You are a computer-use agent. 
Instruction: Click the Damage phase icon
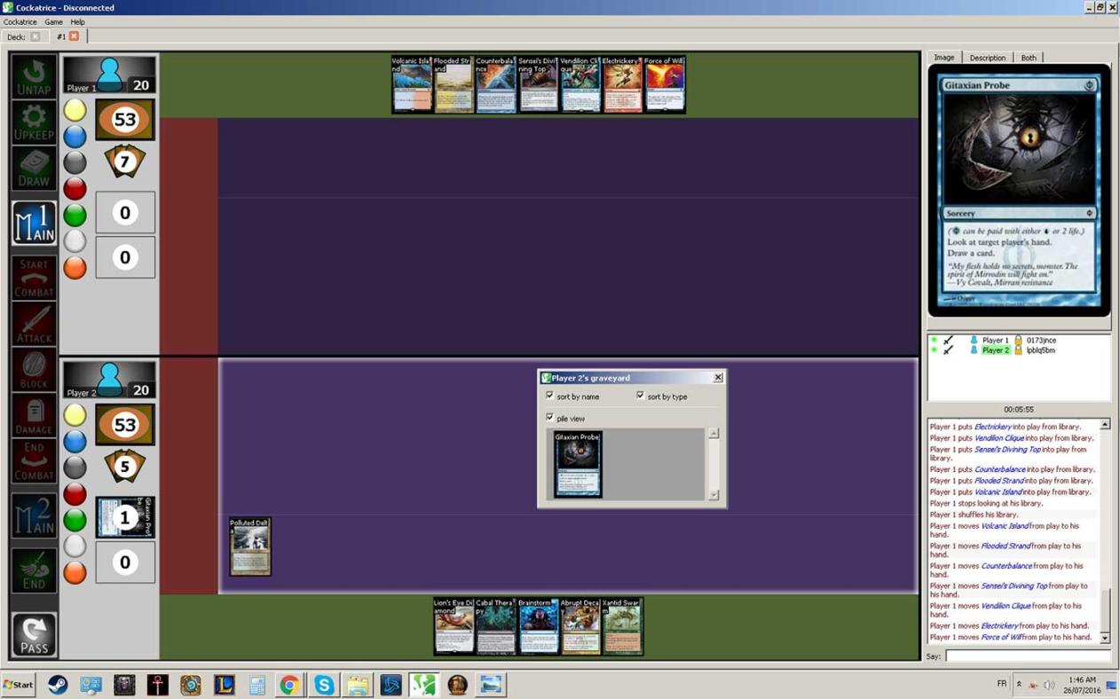34,415
